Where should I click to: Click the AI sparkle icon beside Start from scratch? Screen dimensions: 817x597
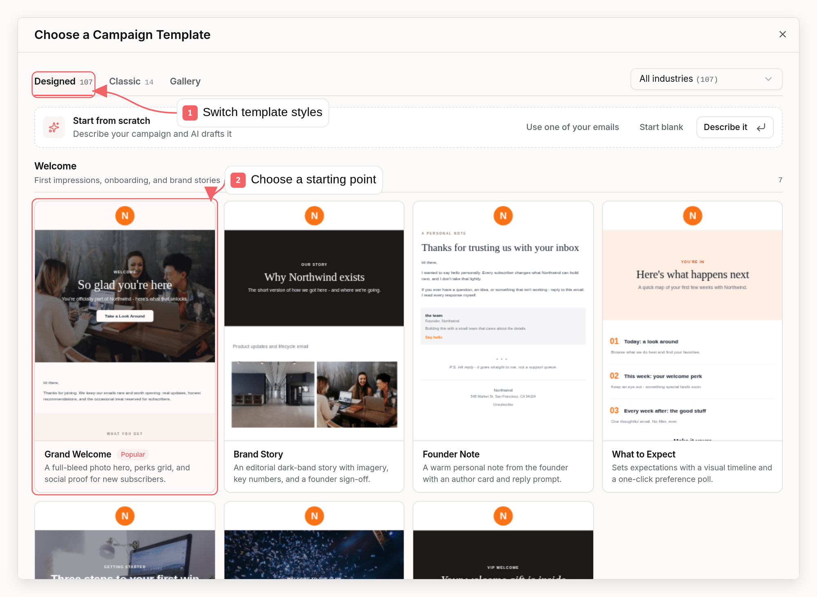point(54,127)
